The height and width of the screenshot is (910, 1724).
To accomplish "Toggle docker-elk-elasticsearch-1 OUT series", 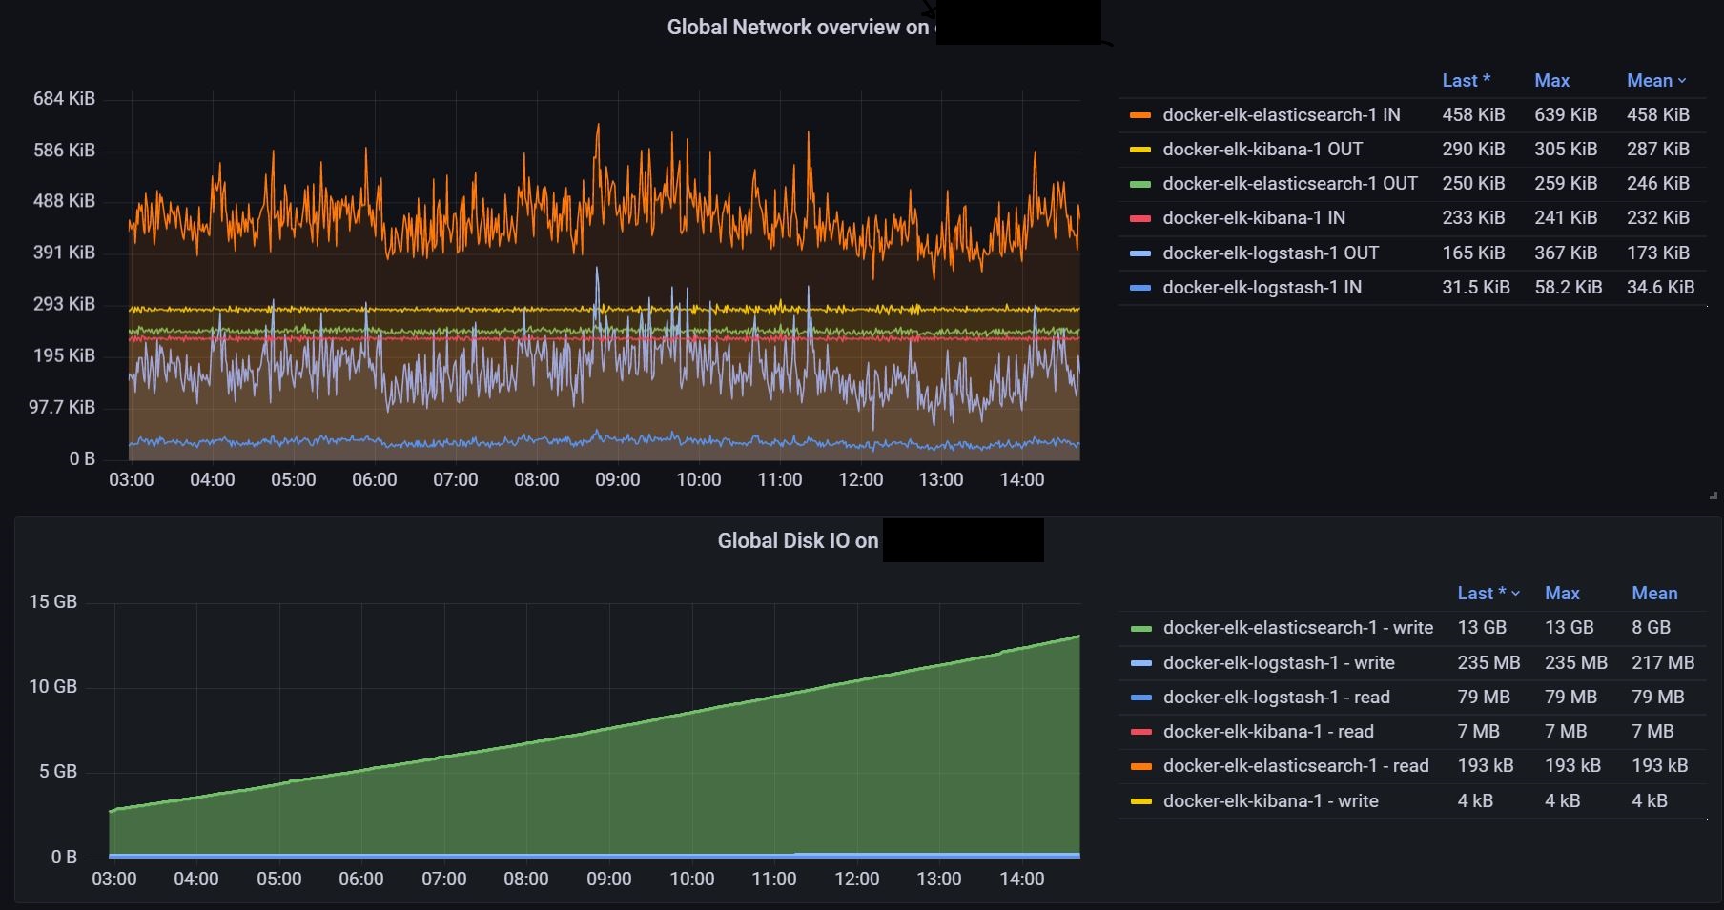I will click(1290, 184).
